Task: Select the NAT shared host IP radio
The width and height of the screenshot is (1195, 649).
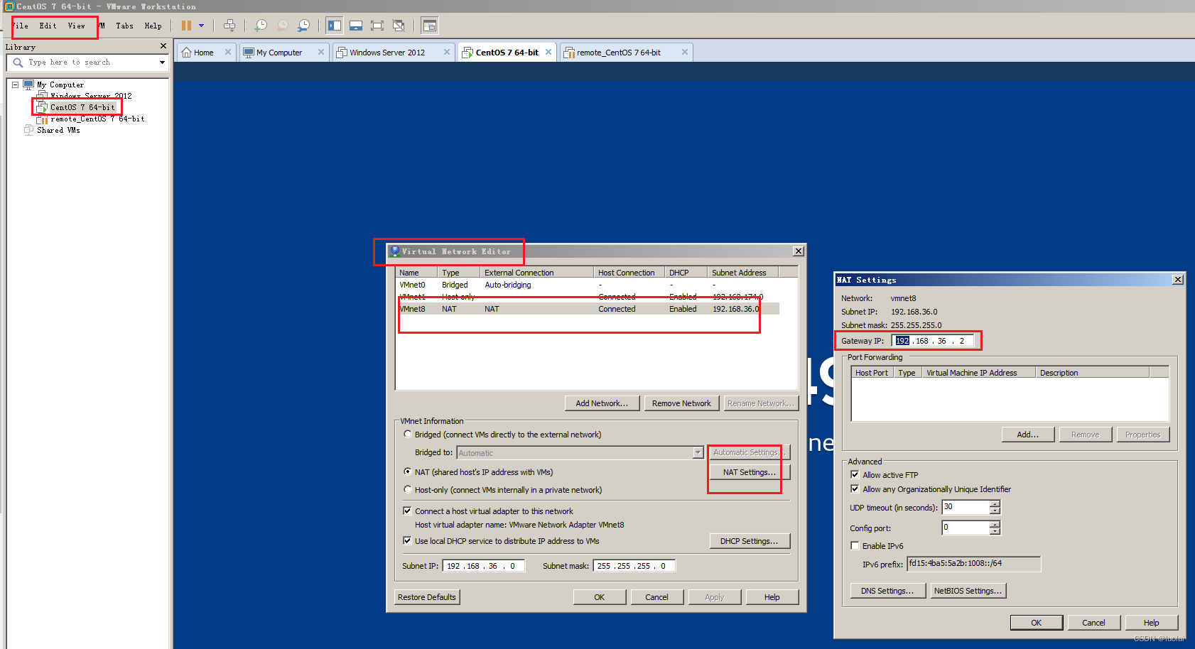Action: coord(408,471)
